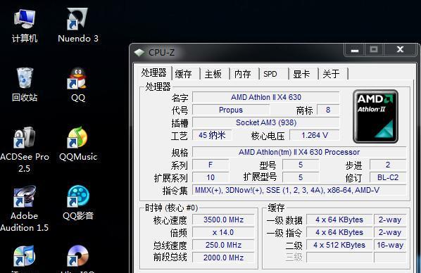Click the CPU-Z title bar icon
The height and width of the screenshot is (273, 421).
139,52
